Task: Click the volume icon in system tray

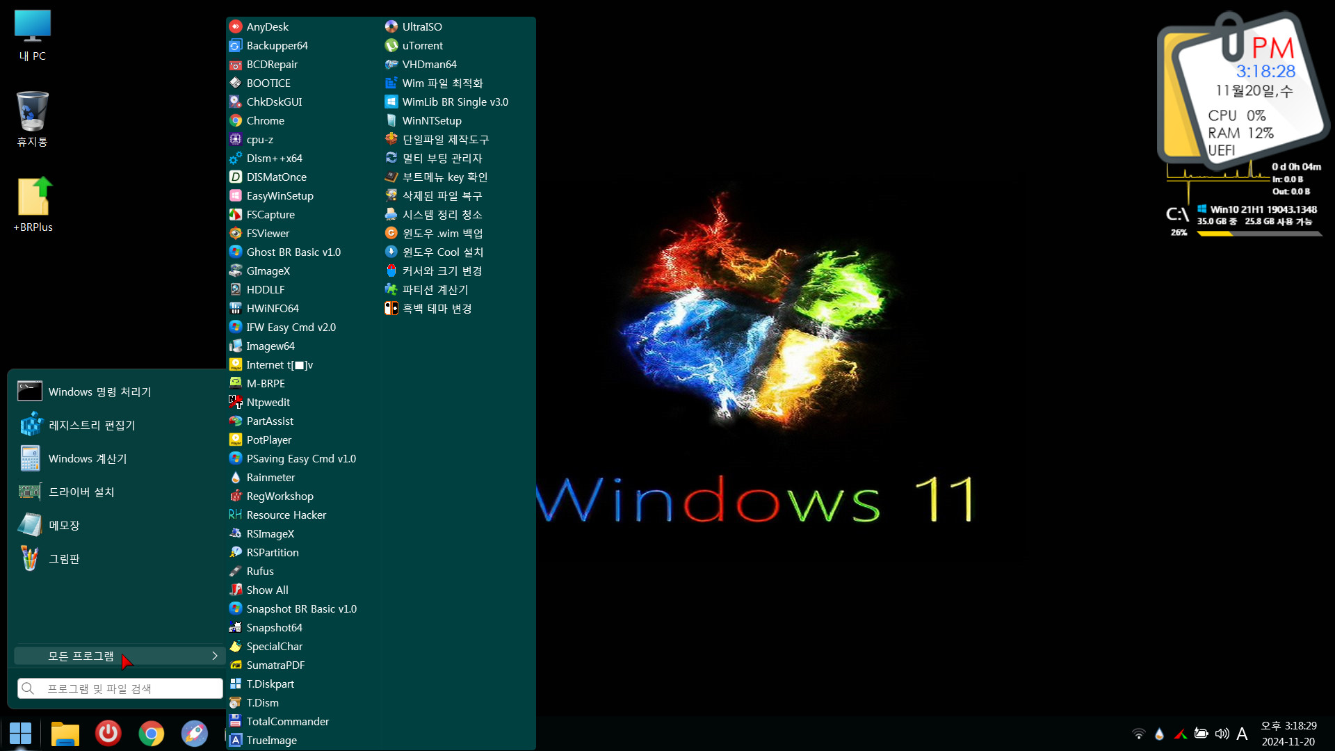Action: (x=1222, y=734)
